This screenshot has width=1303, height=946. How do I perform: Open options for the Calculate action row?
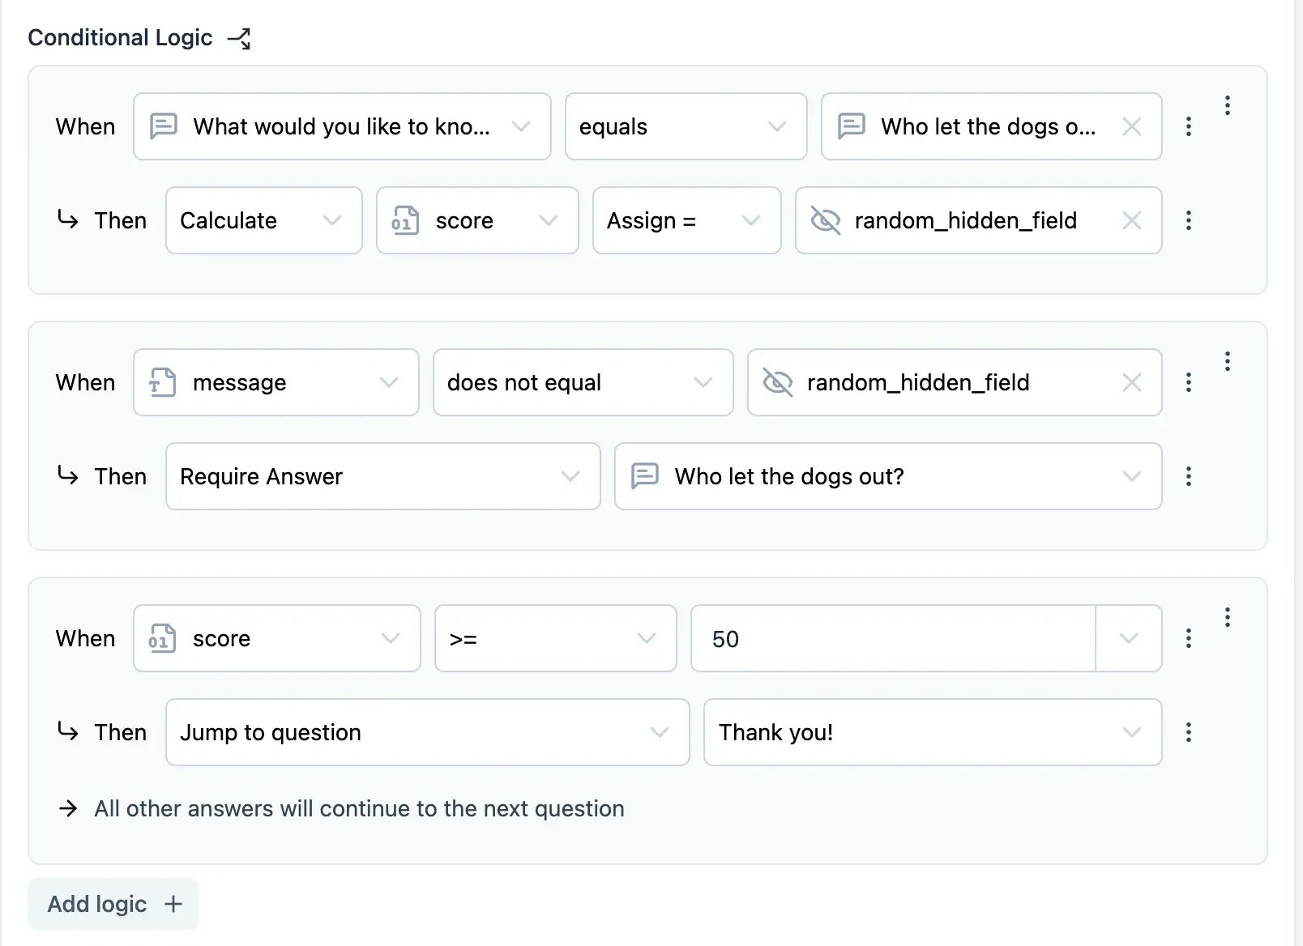click(x=1189, y=220)
